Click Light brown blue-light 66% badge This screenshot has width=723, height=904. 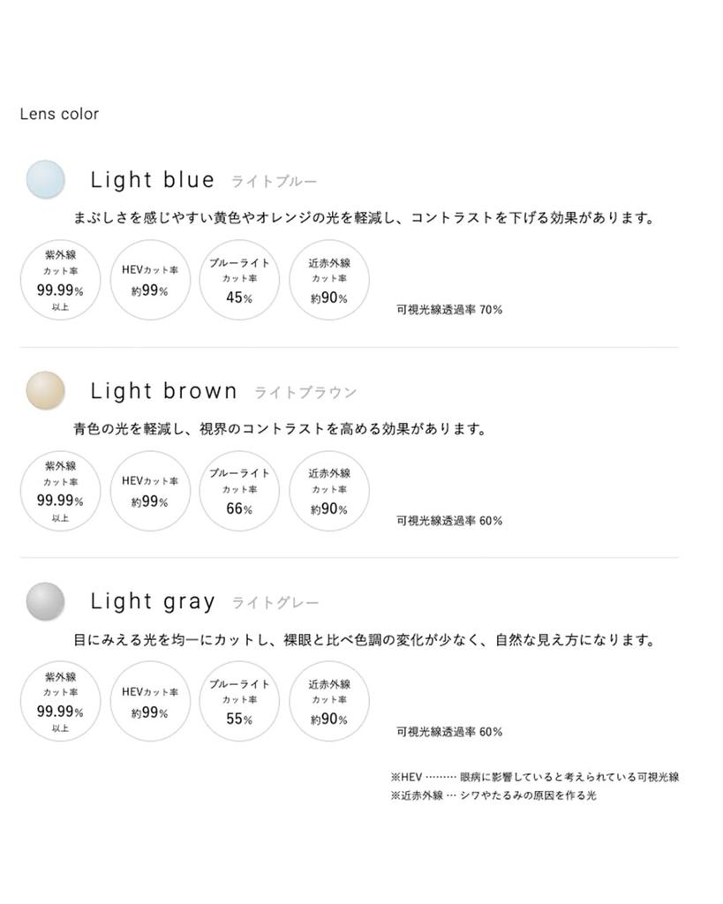click(x=239, y=491)
